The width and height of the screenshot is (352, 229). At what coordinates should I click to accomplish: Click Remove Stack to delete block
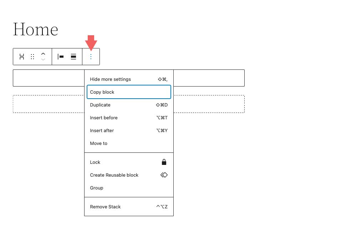105,207
